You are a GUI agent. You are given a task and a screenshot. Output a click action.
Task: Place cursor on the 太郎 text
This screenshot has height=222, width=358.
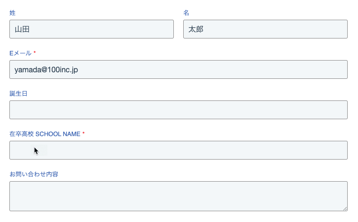pos(196,29)
